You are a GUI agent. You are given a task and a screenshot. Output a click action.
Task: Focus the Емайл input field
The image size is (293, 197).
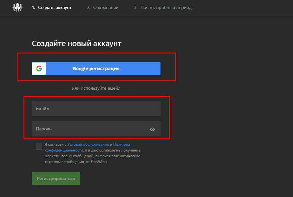pyautogui.click(x=96, y=109)
